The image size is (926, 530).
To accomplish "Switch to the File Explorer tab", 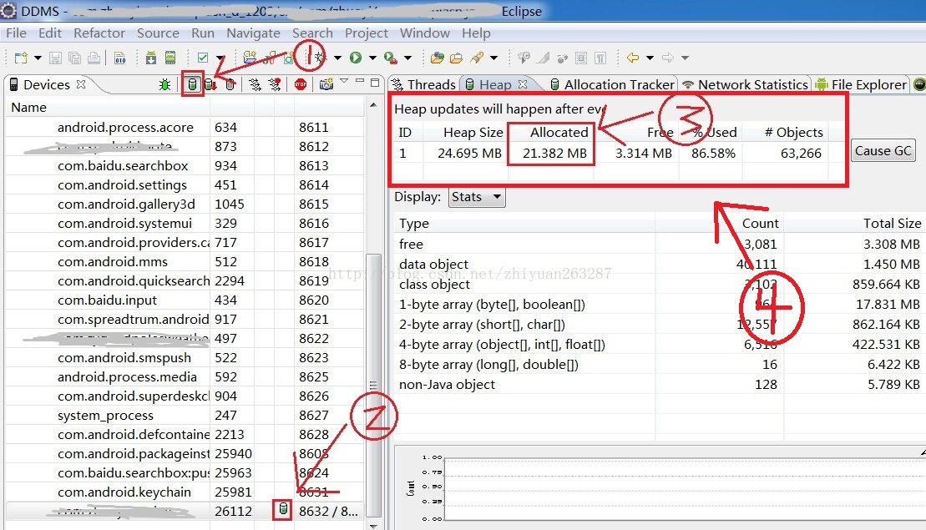I will pos(862,84).
